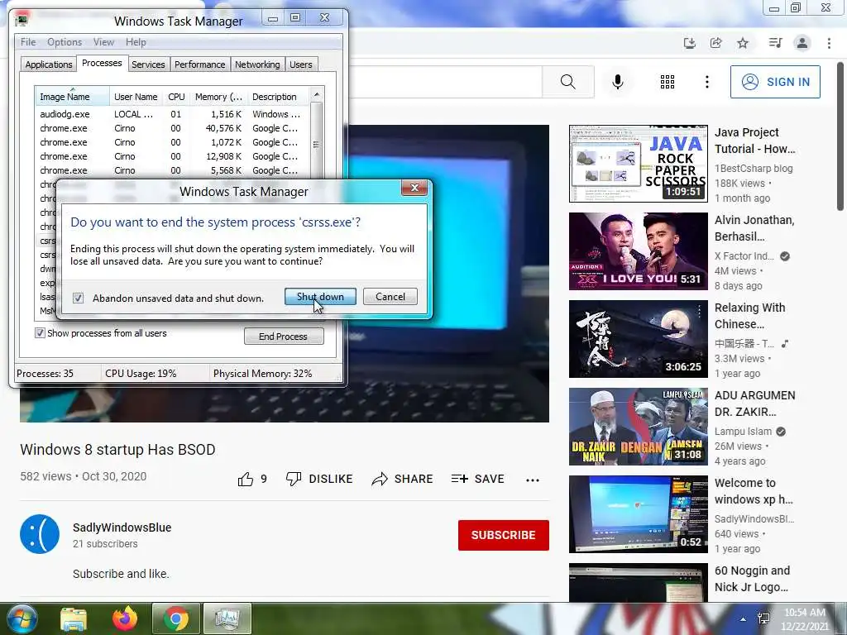Screen dimensions: 847x635
Task: Click the YouTube search magnifier icon
Action: point(567,82)
